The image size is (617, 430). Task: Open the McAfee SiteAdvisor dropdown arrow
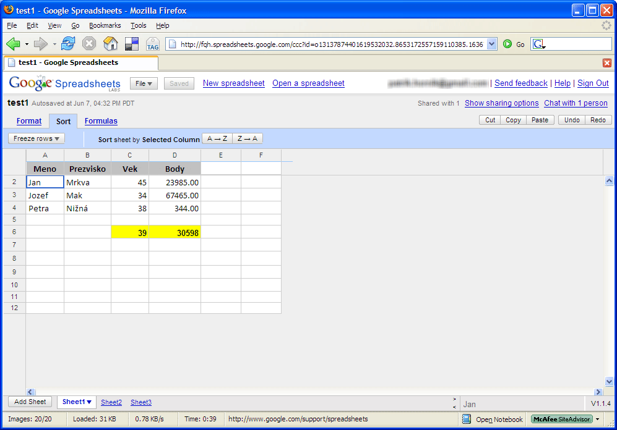597,419
